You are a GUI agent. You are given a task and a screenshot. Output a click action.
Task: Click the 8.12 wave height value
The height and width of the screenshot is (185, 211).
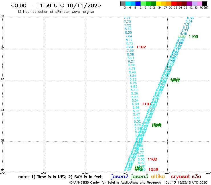129,40
